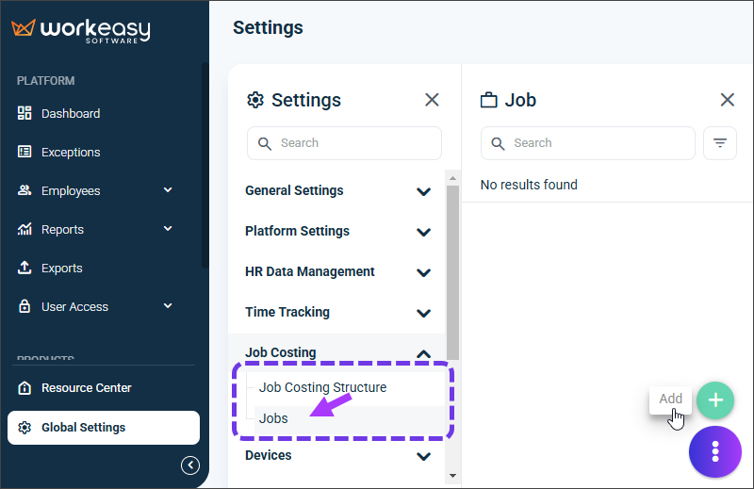The height and width of the screenshot is (489, 754).
Task: Click the settings list scrollbar down arrow
Action: pyautogui.click(x=452, y=476)
